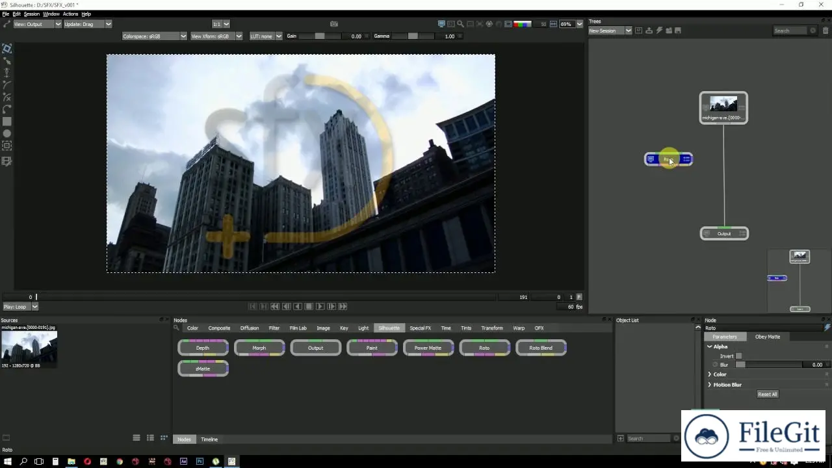This screenshot has width=832, height=468.
Task: Switch to the Key node tab
Action: pyautogui.click(x=344, y=328)
